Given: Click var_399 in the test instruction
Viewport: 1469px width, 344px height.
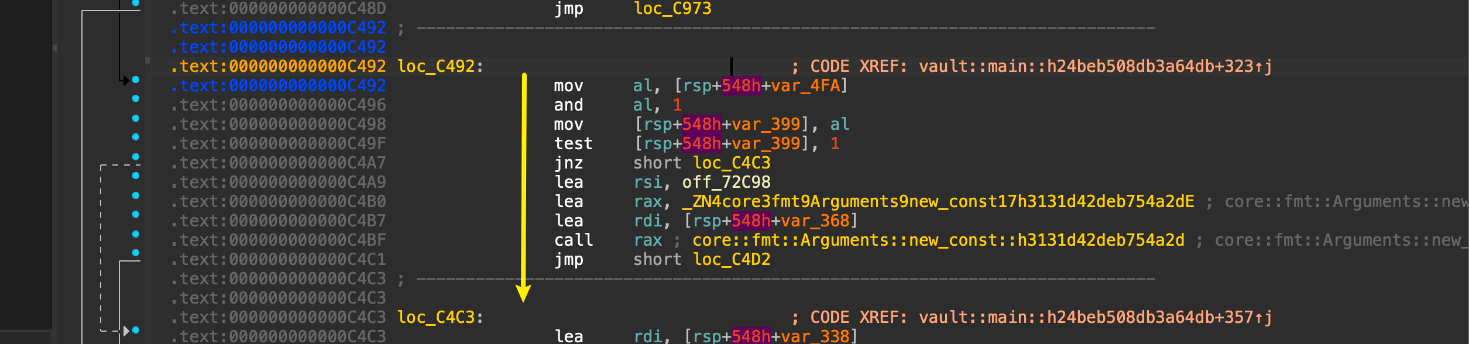Looking at the screenshot, I should [x=766, y=143].
